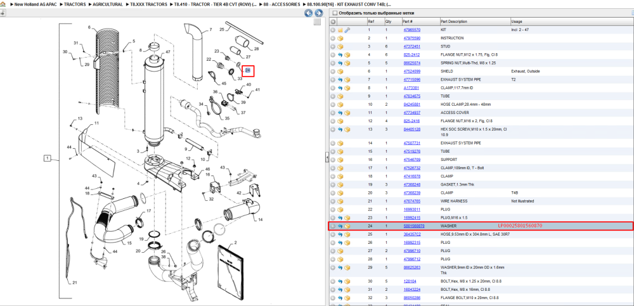Click the blue arrow on EXHAUST SYSTEM PIPE ref 7
Screen dimensions: 634x306
(340, 80)
